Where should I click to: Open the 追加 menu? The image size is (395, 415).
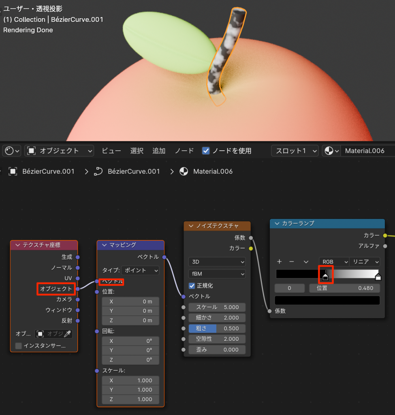pyautogui.click(x=159, y=151)
